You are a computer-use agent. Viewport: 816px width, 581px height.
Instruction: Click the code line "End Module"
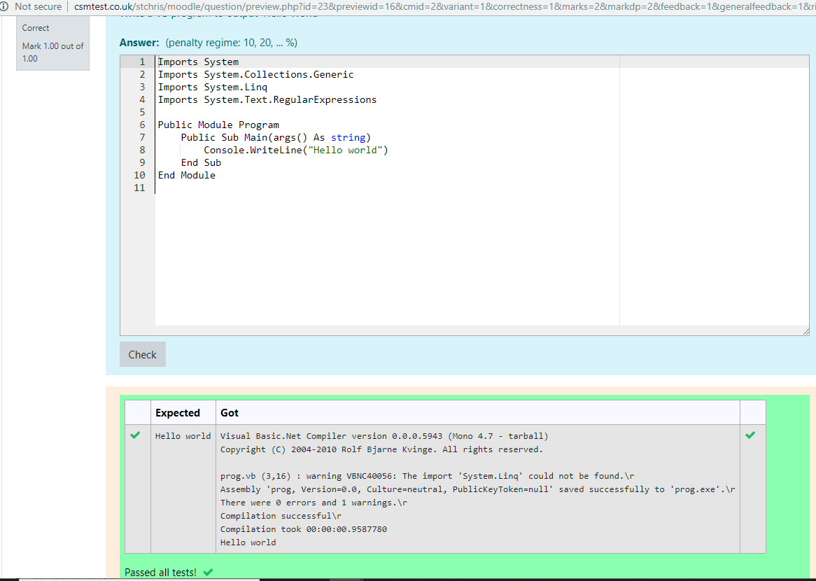pos(187,175)
